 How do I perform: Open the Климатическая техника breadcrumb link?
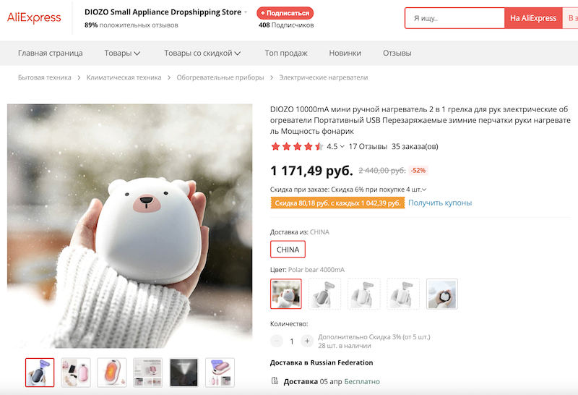[x=124, y=77]
